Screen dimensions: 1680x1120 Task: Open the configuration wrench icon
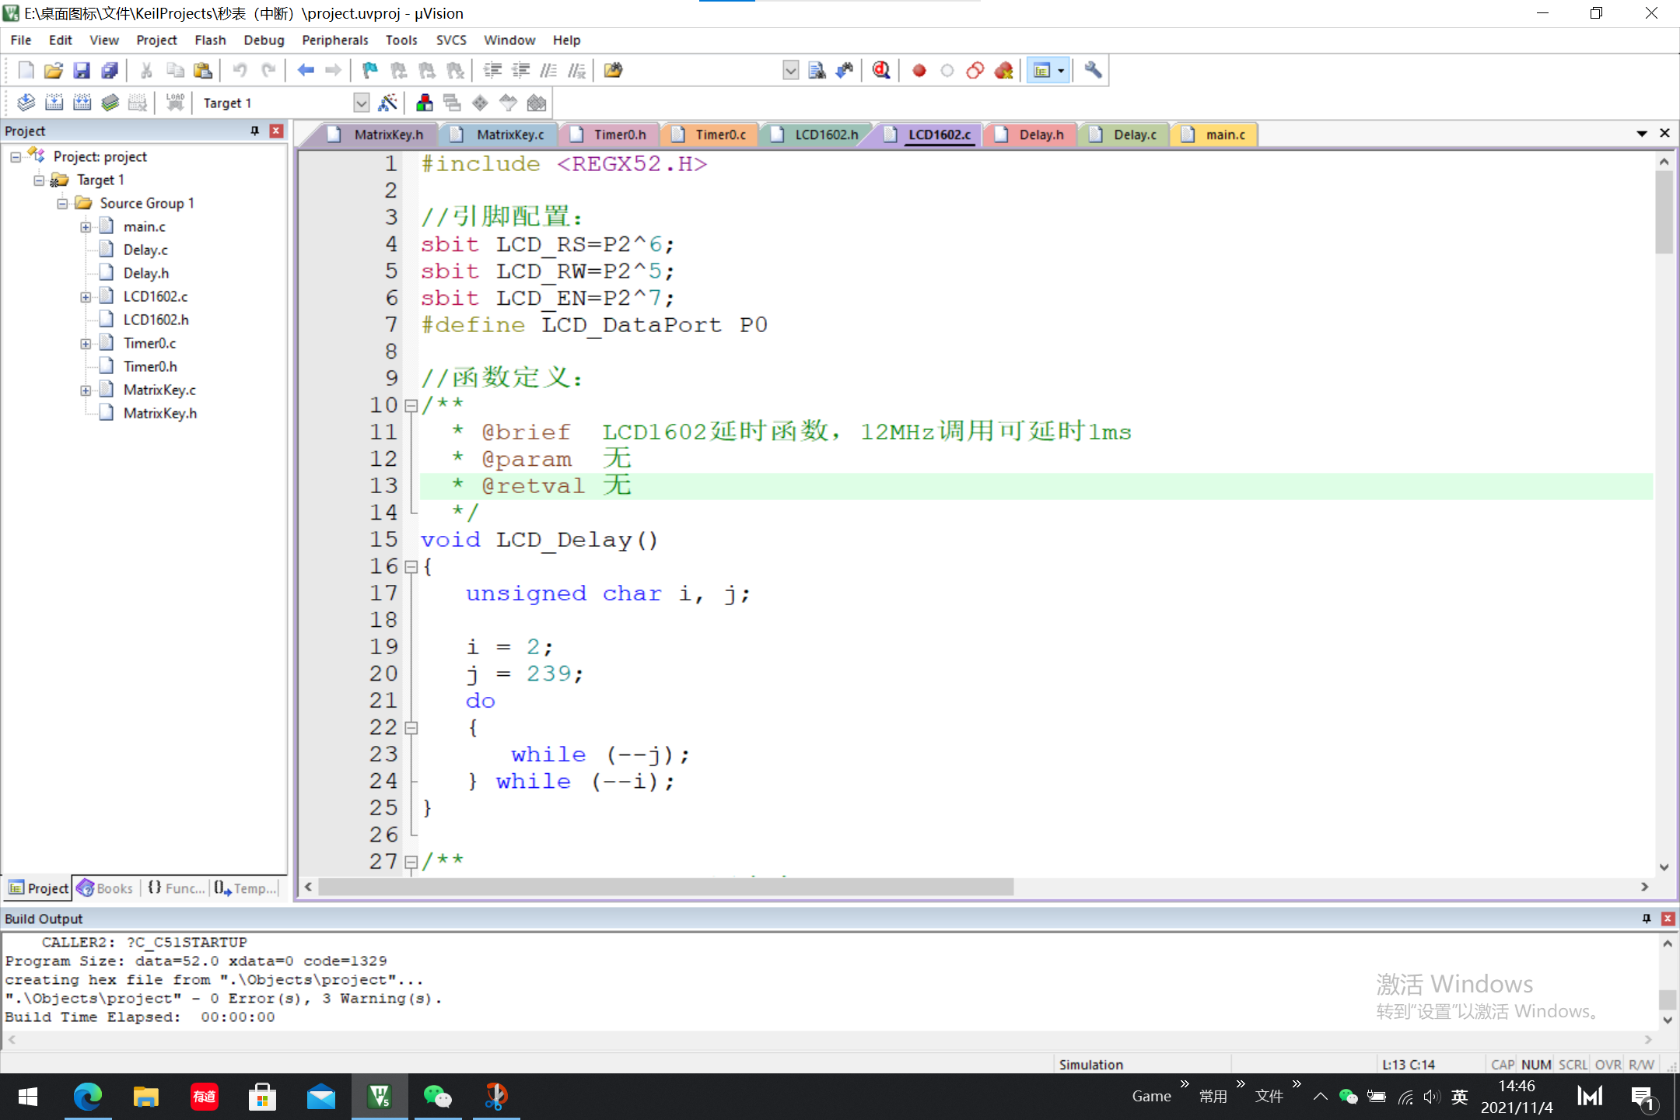tap(1093, 71)
